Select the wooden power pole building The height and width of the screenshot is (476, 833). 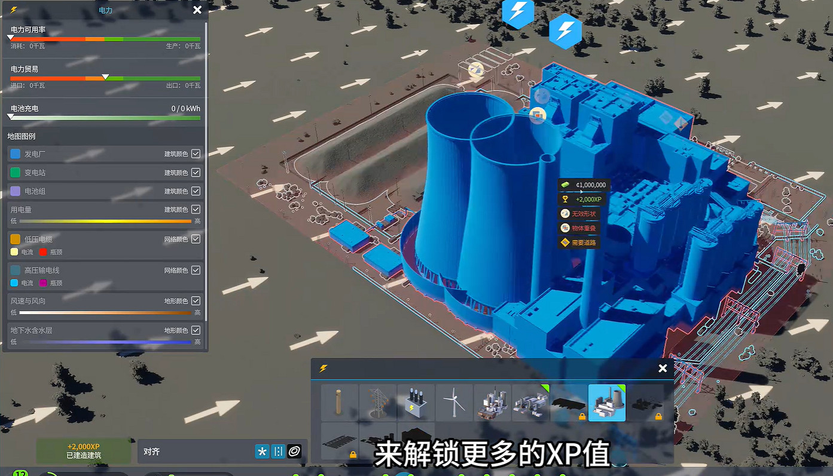point(339,403)
